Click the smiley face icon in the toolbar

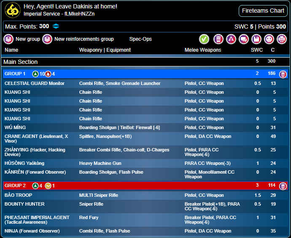[269, 39]
